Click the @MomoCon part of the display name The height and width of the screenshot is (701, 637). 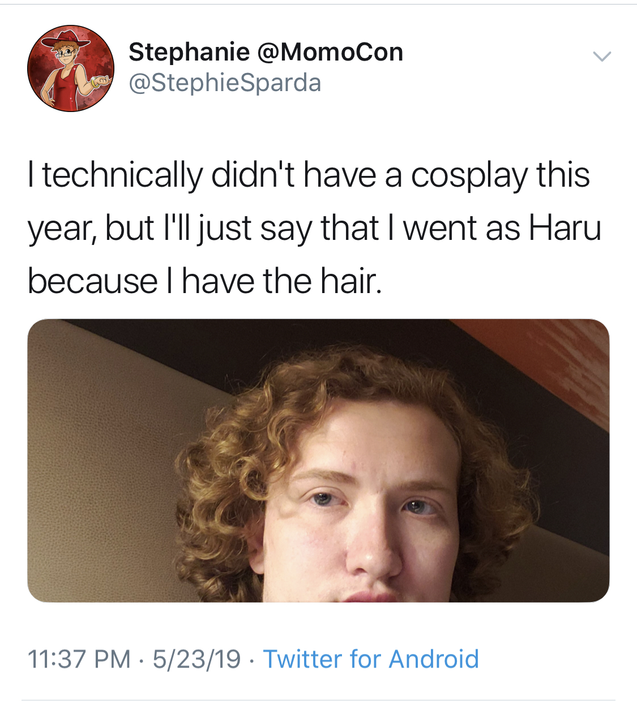point(330,52)
